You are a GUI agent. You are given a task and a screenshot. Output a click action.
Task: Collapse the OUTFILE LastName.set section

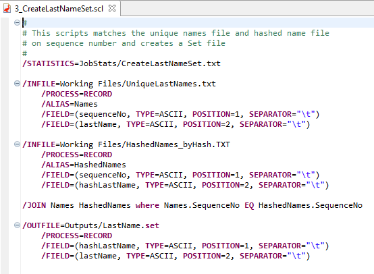tap(17, 225)
